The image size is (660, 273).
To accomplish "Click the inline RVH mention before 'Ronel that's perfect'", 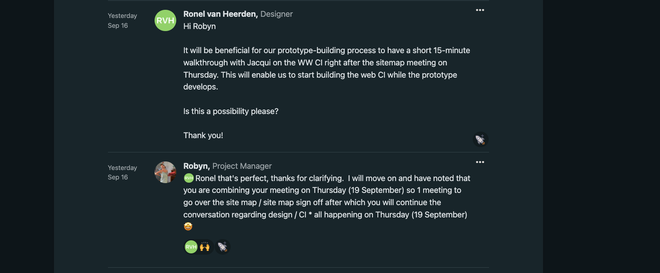I will click(x=189, y=178).
